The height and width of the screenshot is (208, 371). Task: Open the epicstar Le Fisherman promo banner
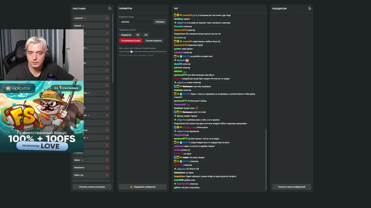[42, 116]
